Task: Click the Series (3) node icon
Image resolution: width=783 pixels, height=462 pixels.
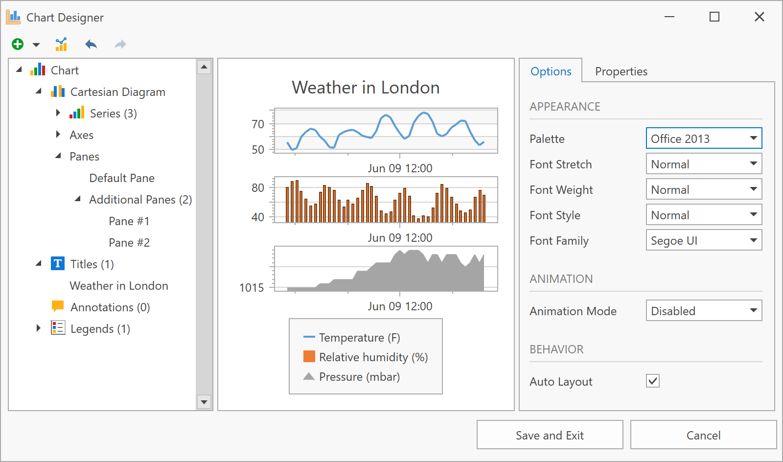Action: [x=77, y=113]
